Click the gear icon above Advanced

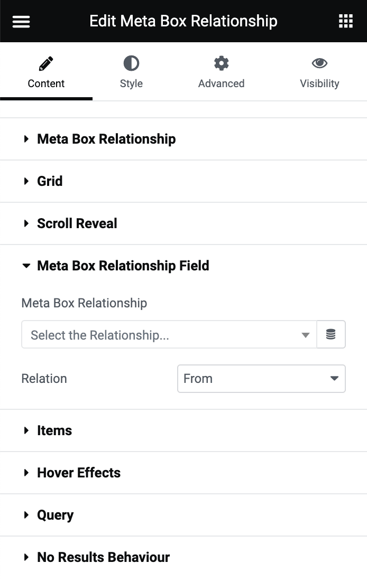(x=221, y=62)
